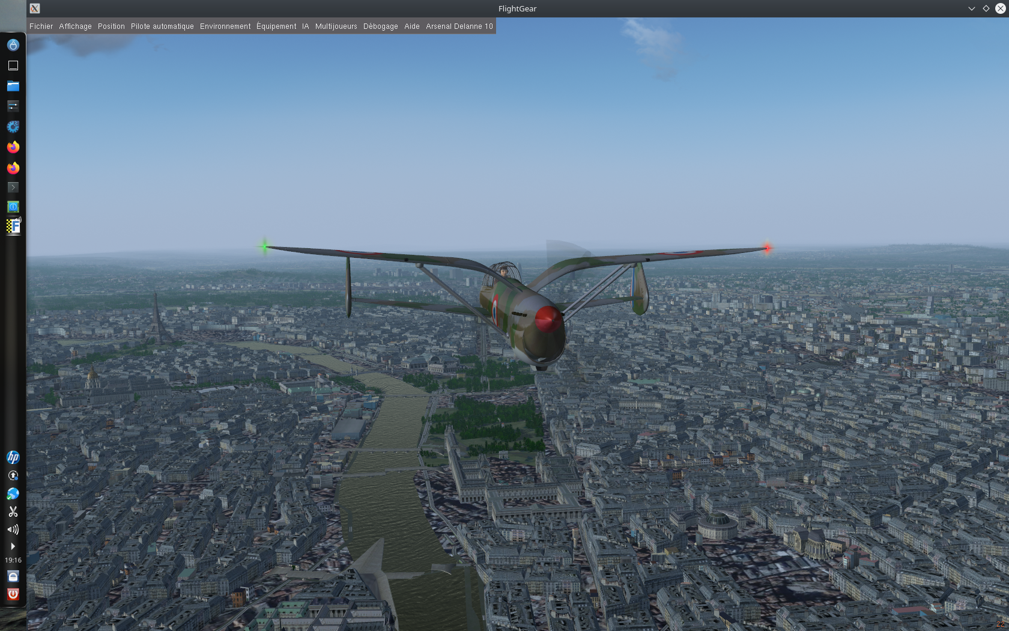This screenshot has width=1009, height=631.
Task: Click the show desktop square icon
Action: click(13, 66)
